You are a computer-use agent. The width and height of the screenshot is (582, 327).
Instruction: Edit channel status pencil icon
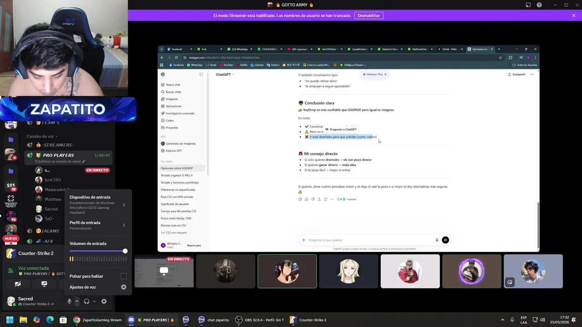(x=85, y=161)
